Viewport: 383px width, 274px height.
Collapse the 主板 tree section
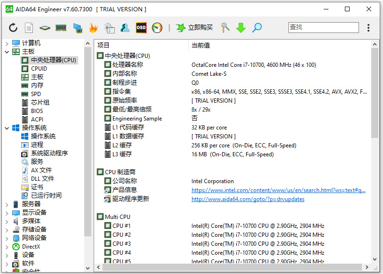[6, 51]
